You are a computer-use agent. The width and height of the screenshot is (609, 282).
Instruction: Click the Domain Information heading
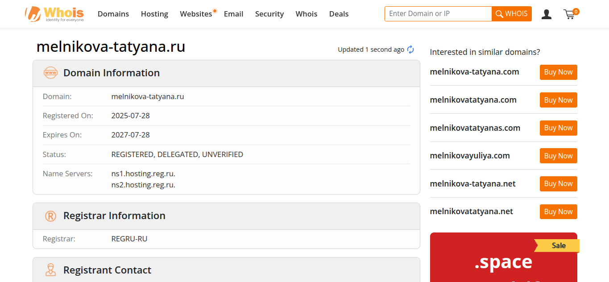(112, 73)
